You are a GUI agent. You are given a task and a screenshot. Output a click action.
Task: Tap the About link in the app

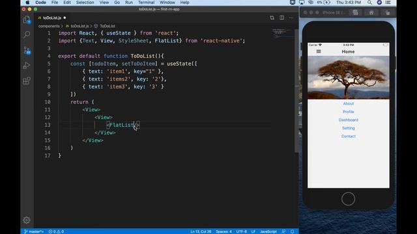point(349,103)
